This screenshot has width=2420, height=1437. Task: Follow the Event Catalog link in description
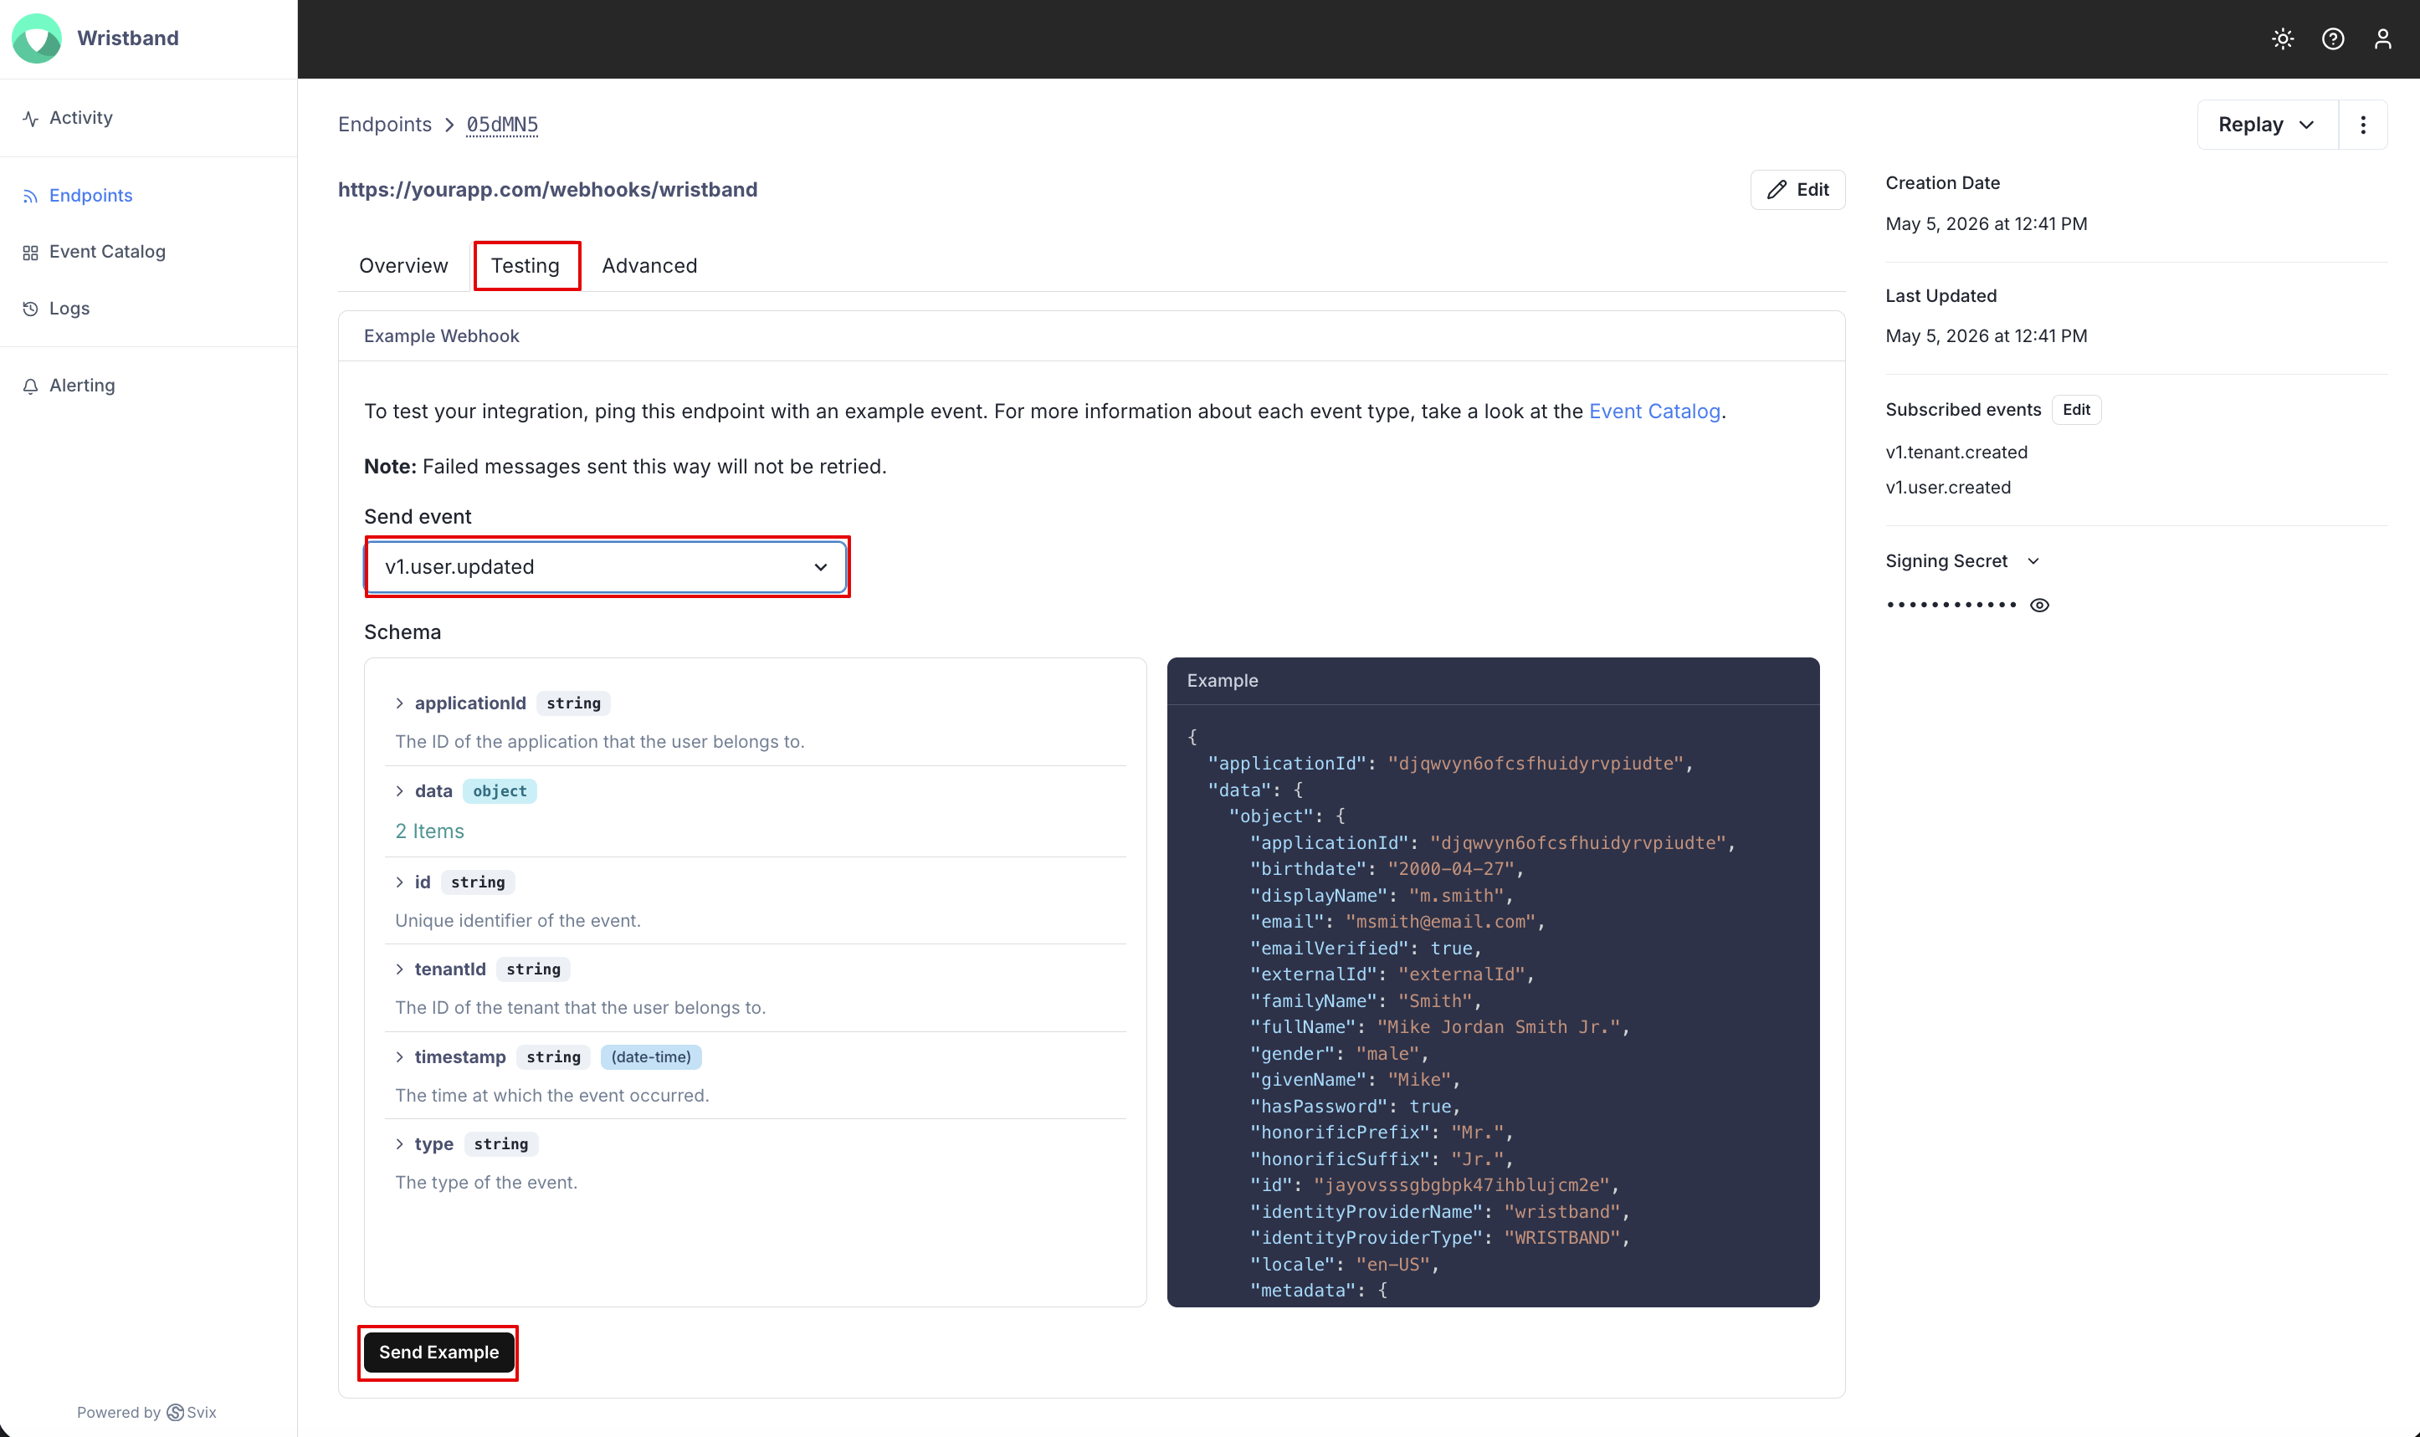(x=1654, y=412)
